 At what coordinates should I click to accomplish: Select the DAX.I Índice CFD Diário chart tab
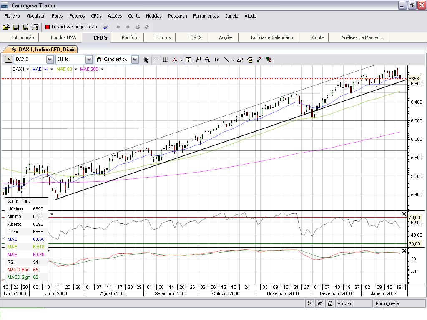(x=43, y=50)
